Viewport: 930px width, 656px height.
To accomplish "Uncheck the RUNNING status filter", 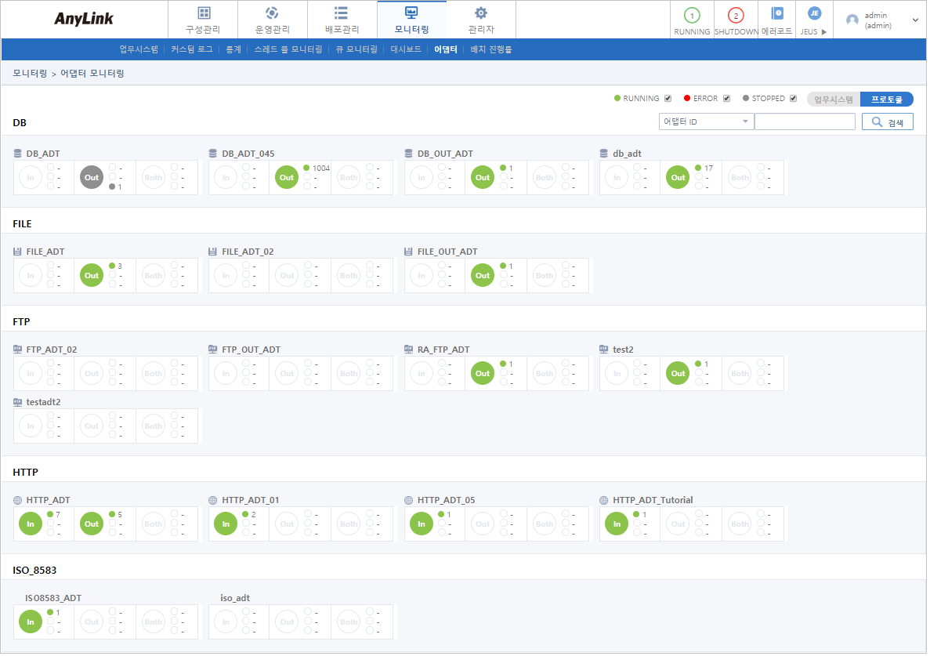I will (668, 98).
